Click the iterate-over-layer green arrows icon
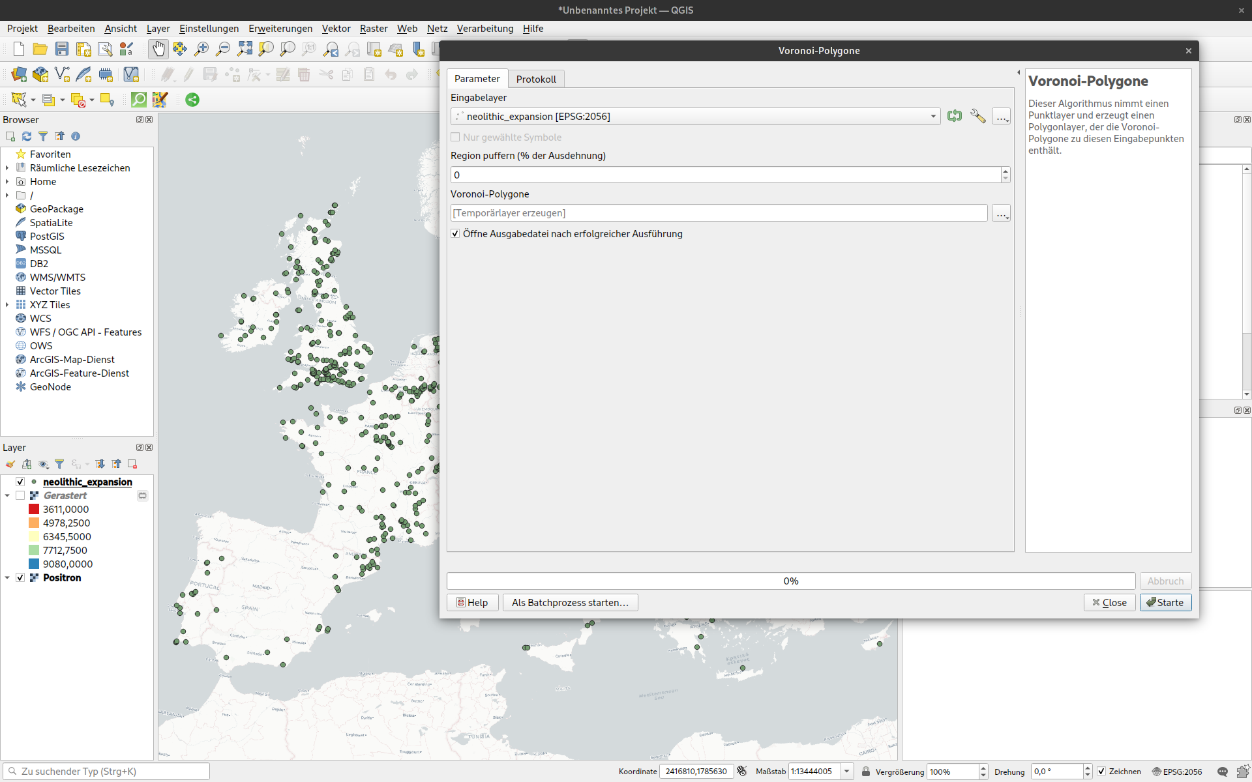The width and height of the screenshot is (1252, 782). coord(955,116)
